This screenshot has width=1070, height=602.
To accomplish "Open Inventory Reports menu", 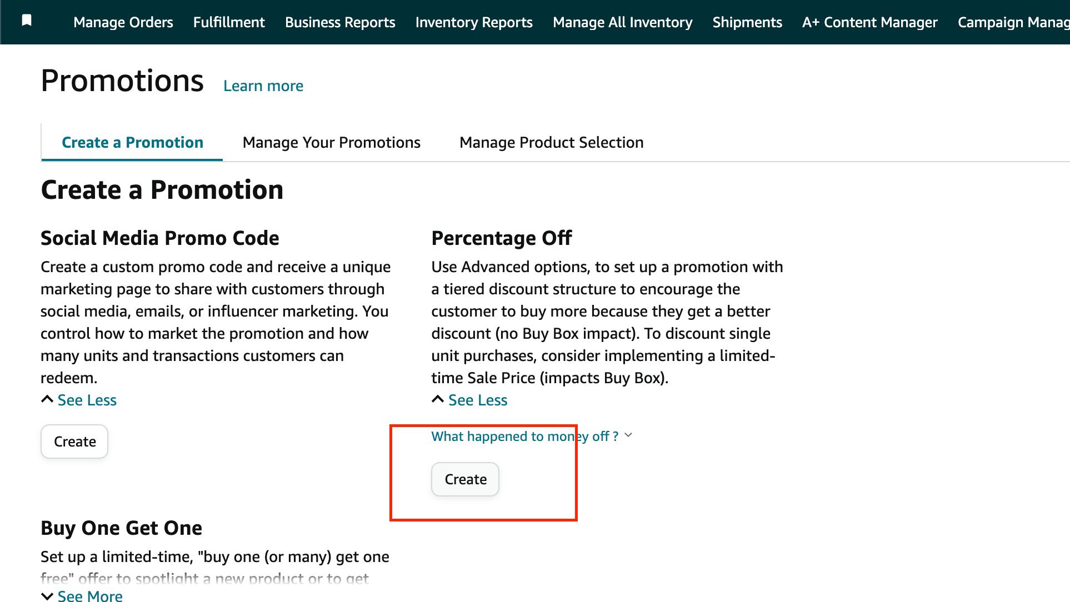I will click(473, 22).
